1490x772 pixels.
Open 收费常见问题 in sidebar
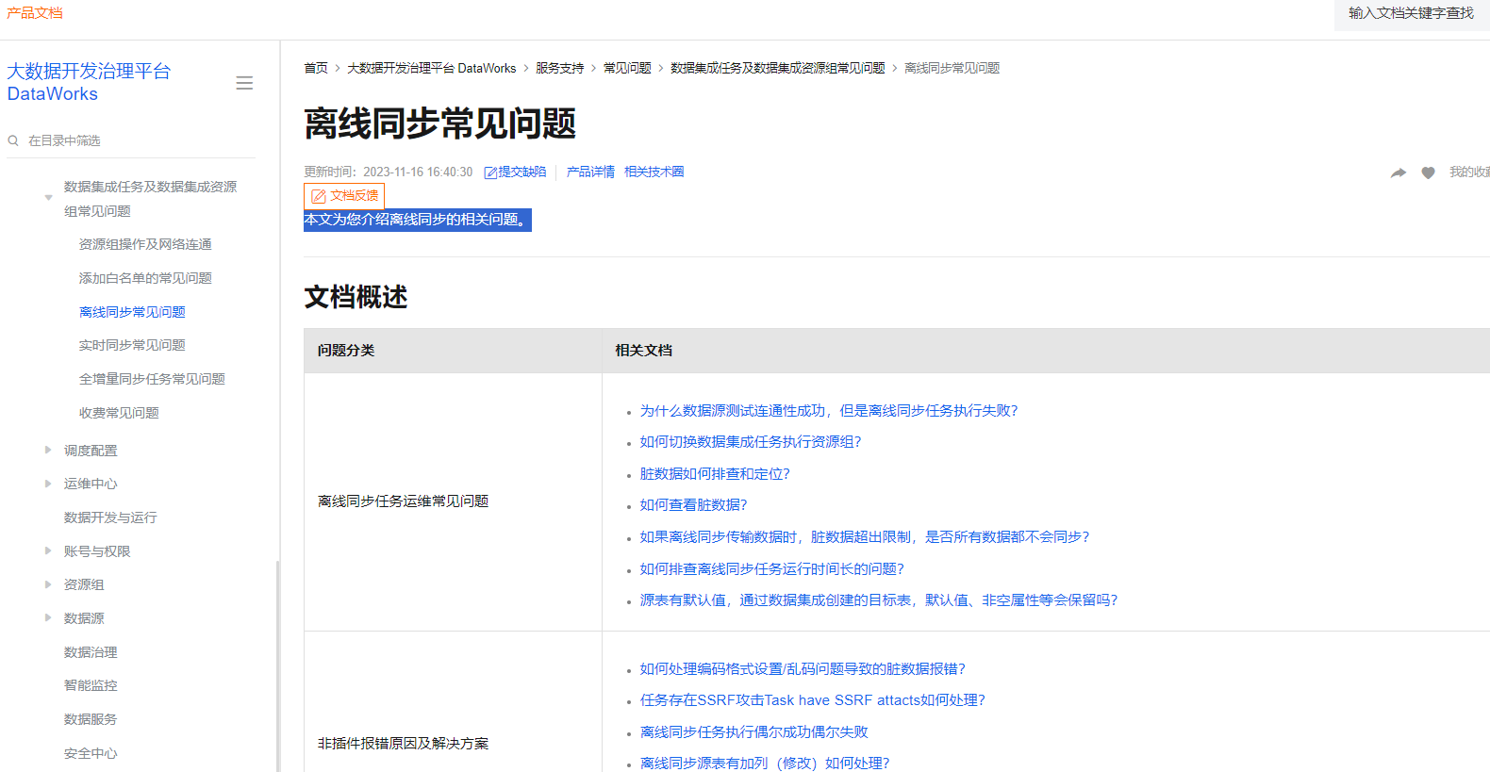(119, 413)
